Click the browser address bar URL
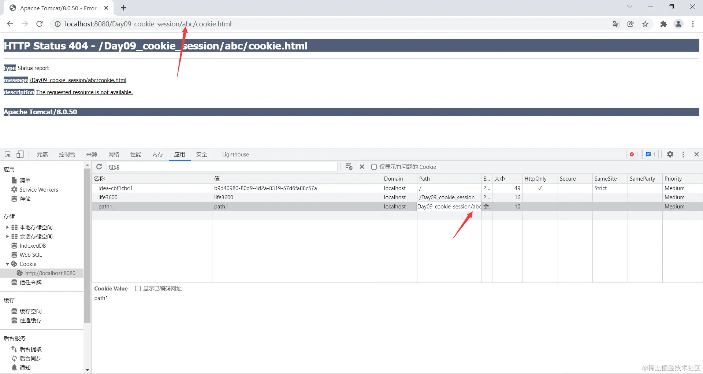Screen dimensions: 703x374 [x=148, y=24]
